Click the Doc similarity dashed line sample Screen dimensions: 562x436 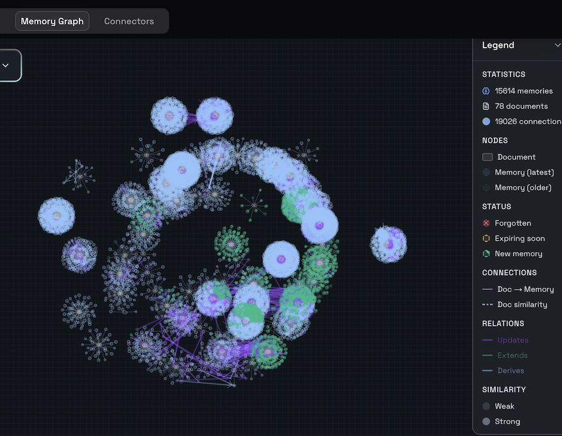[488, 304]
